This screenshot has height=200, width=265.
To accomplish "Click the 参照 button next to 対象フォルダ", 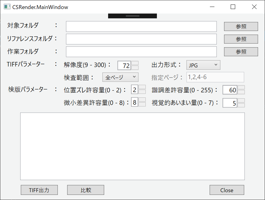I will (240, 26).
